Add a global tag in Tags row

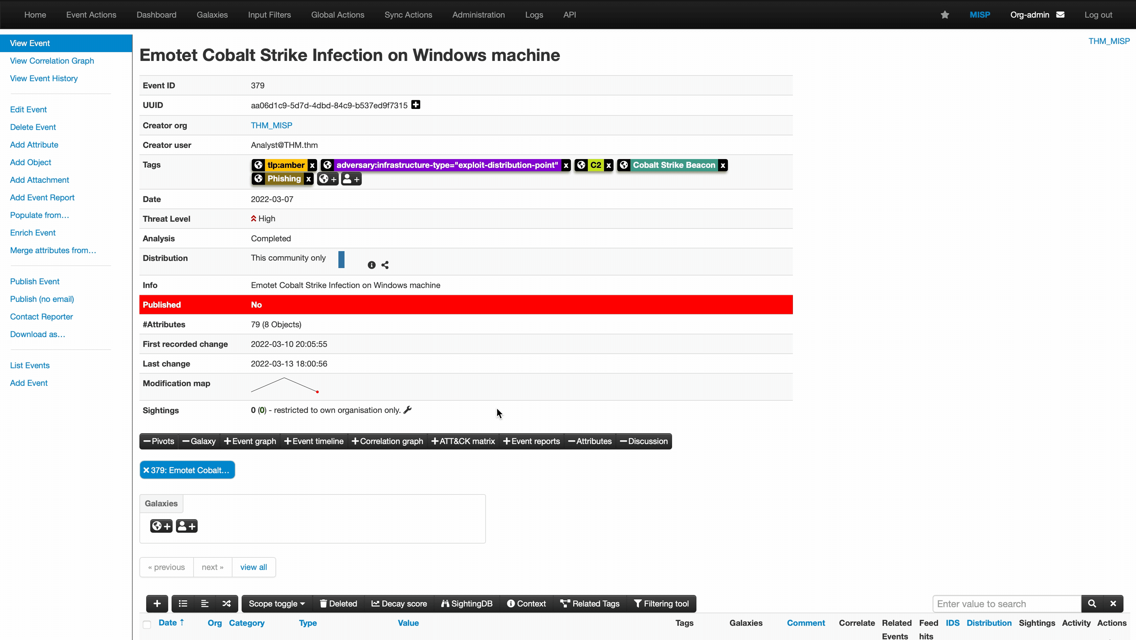[328, 179]
